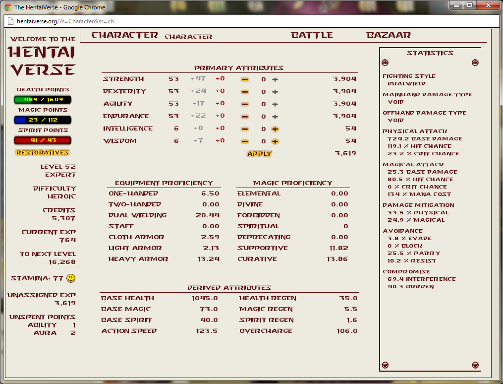
Task: Click the bottom-right Statistics scroll-down arrow
Action: 475,365
